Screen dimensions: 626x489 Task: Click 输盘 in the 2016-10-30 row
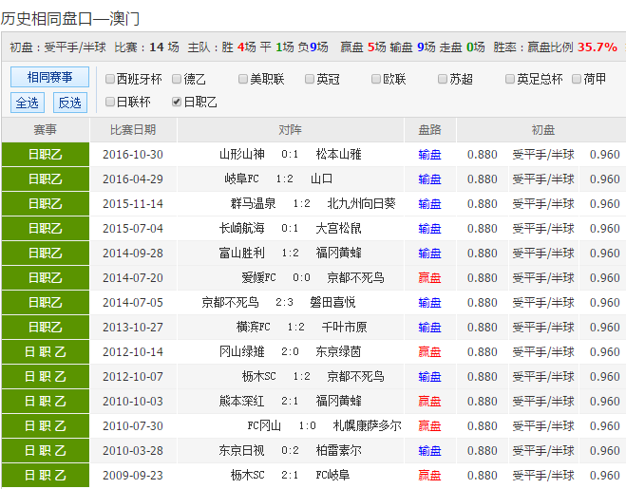(429, 154)
